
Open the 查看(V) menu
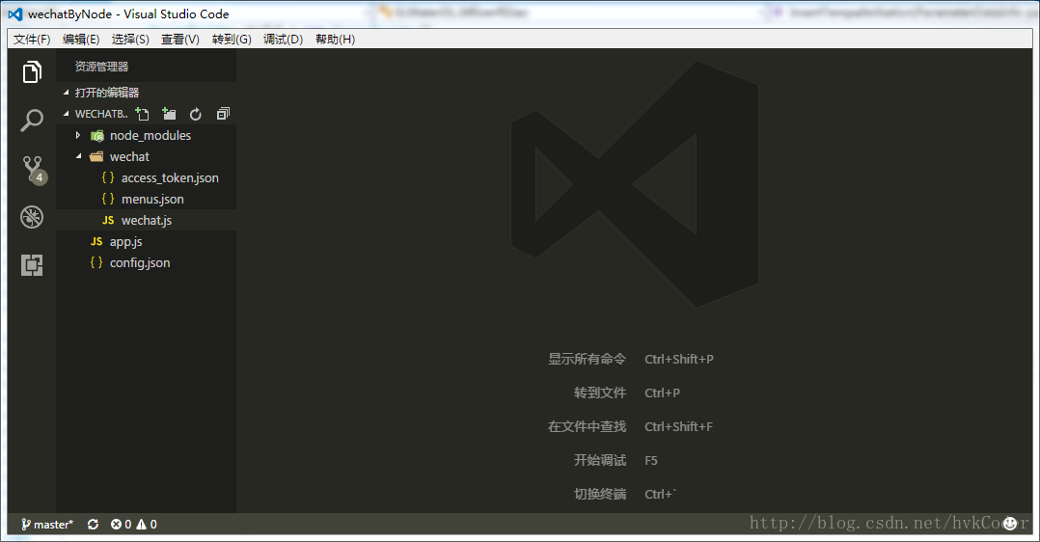pos(179,40)
